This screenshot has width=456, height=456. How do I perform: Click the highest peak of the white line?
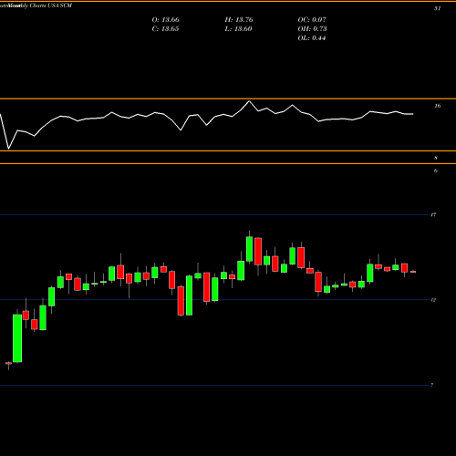coord(249,101)
